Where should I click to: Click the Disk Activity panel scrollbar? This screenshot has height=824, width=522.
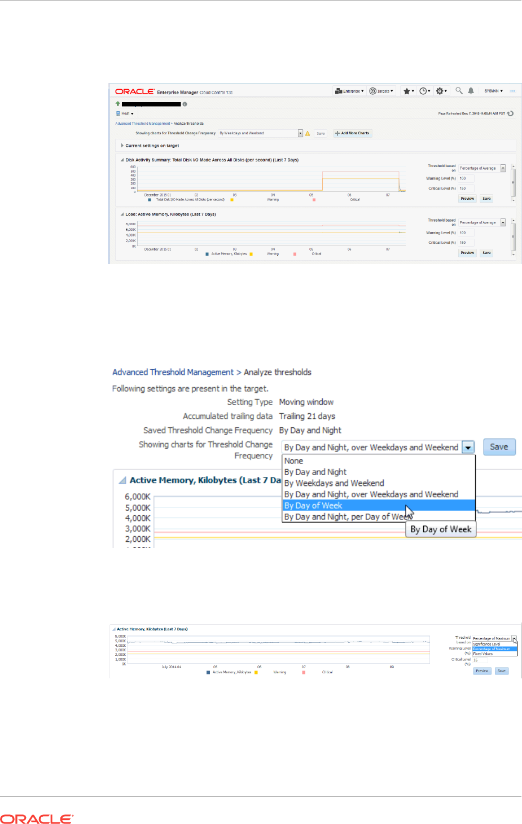pyautogui.click(x=513, y=183)
